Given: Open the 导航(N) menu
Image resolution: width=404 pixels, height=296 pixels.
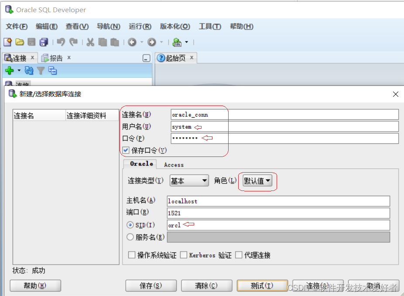Looking at the screenshot, I should pos(109,26).
